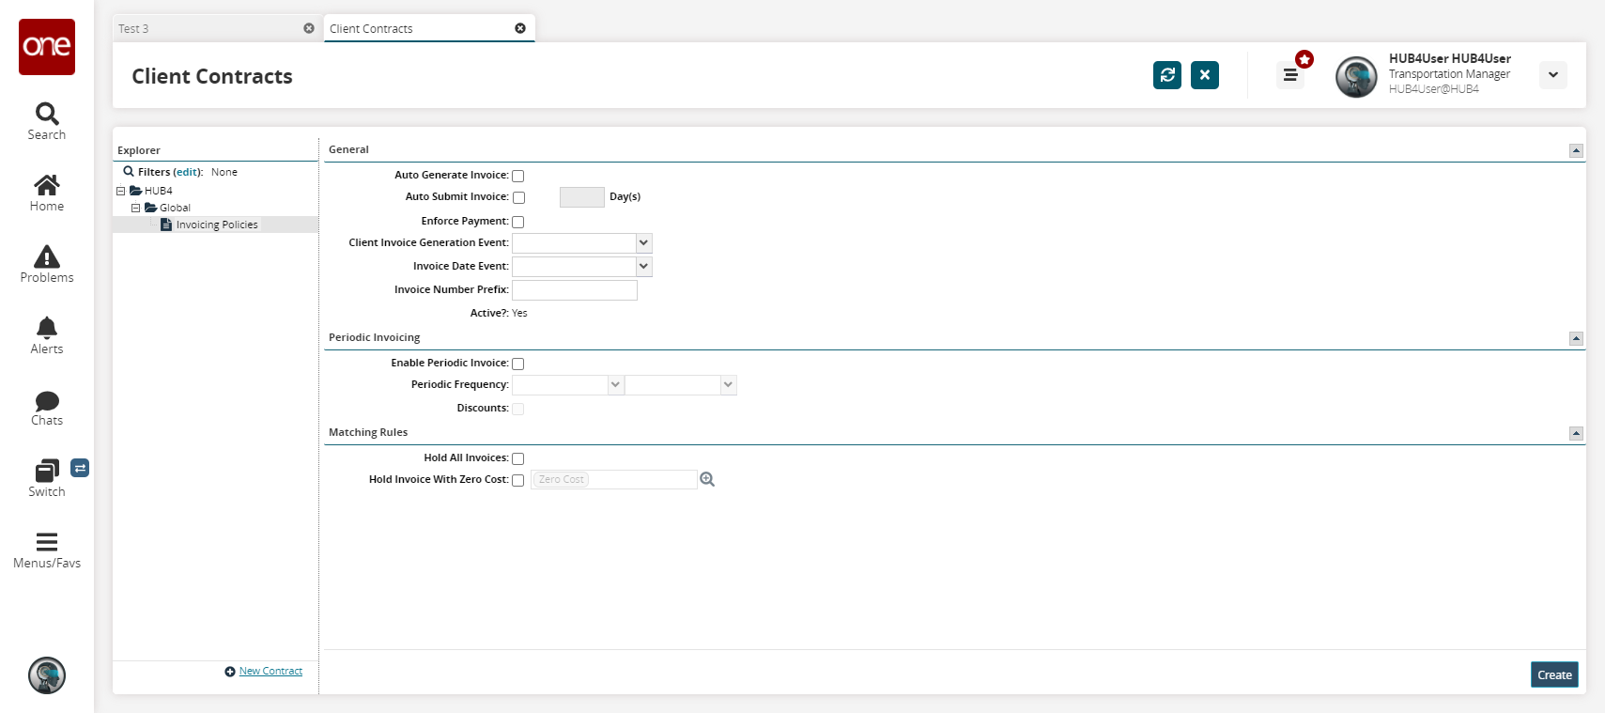Select Invoicing Policies in Explorer tree
The image size is (1605, 713).
[x=216, y=225]
